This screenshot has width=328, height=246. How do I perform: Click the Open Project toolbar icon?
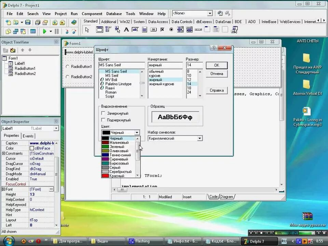tap(45, 22)
